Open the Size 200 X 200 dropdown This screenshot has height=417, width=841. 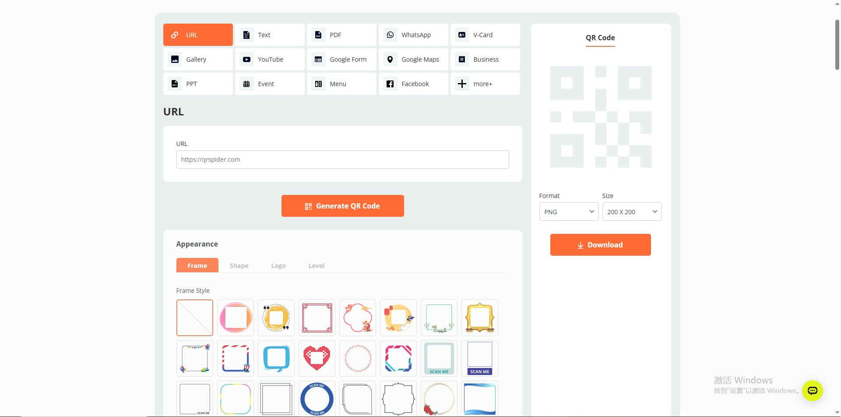click(x=632, y=212)
